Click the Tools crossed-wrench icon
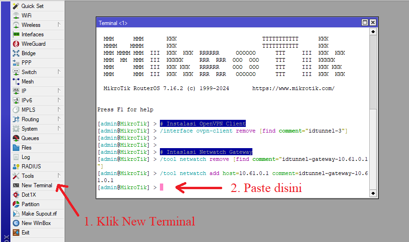Image resolution: width=409 pixels, height=242 pixels. (16, 176)
